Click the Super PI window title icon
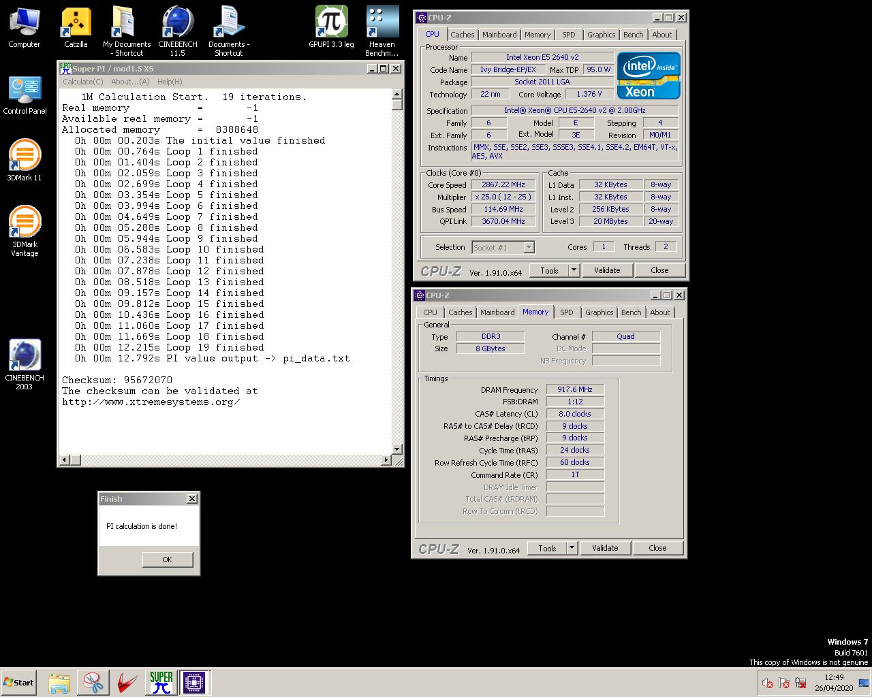Screen dimensions: 872x697 (x=65, y=68)
